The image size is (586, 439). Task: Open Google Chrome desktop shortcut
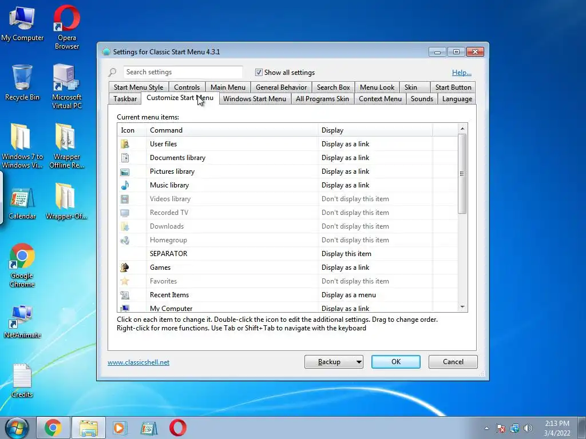point(22,265)
